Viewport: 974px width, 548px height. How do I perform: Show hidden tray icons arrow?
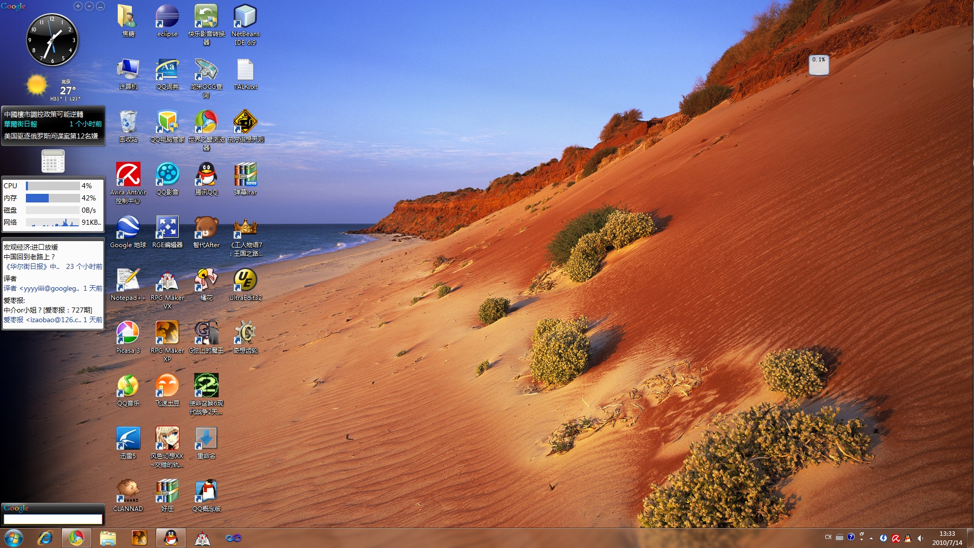point(872,538)
